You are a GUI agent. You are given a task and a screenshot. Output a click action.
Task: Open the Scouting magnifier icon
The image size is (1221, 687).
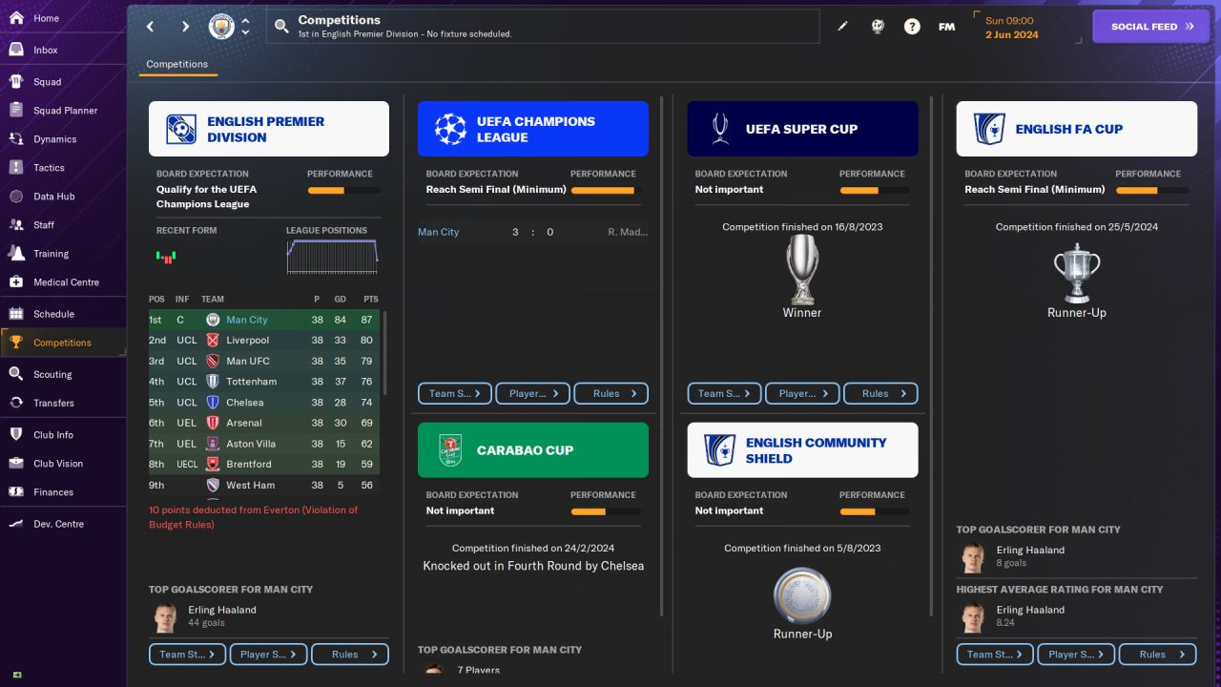pos(16,374)
